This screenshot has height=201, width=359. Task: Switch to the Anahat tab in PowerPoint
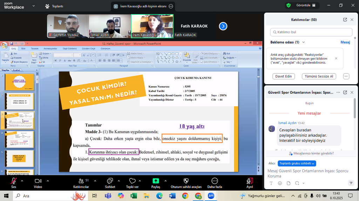16,70
